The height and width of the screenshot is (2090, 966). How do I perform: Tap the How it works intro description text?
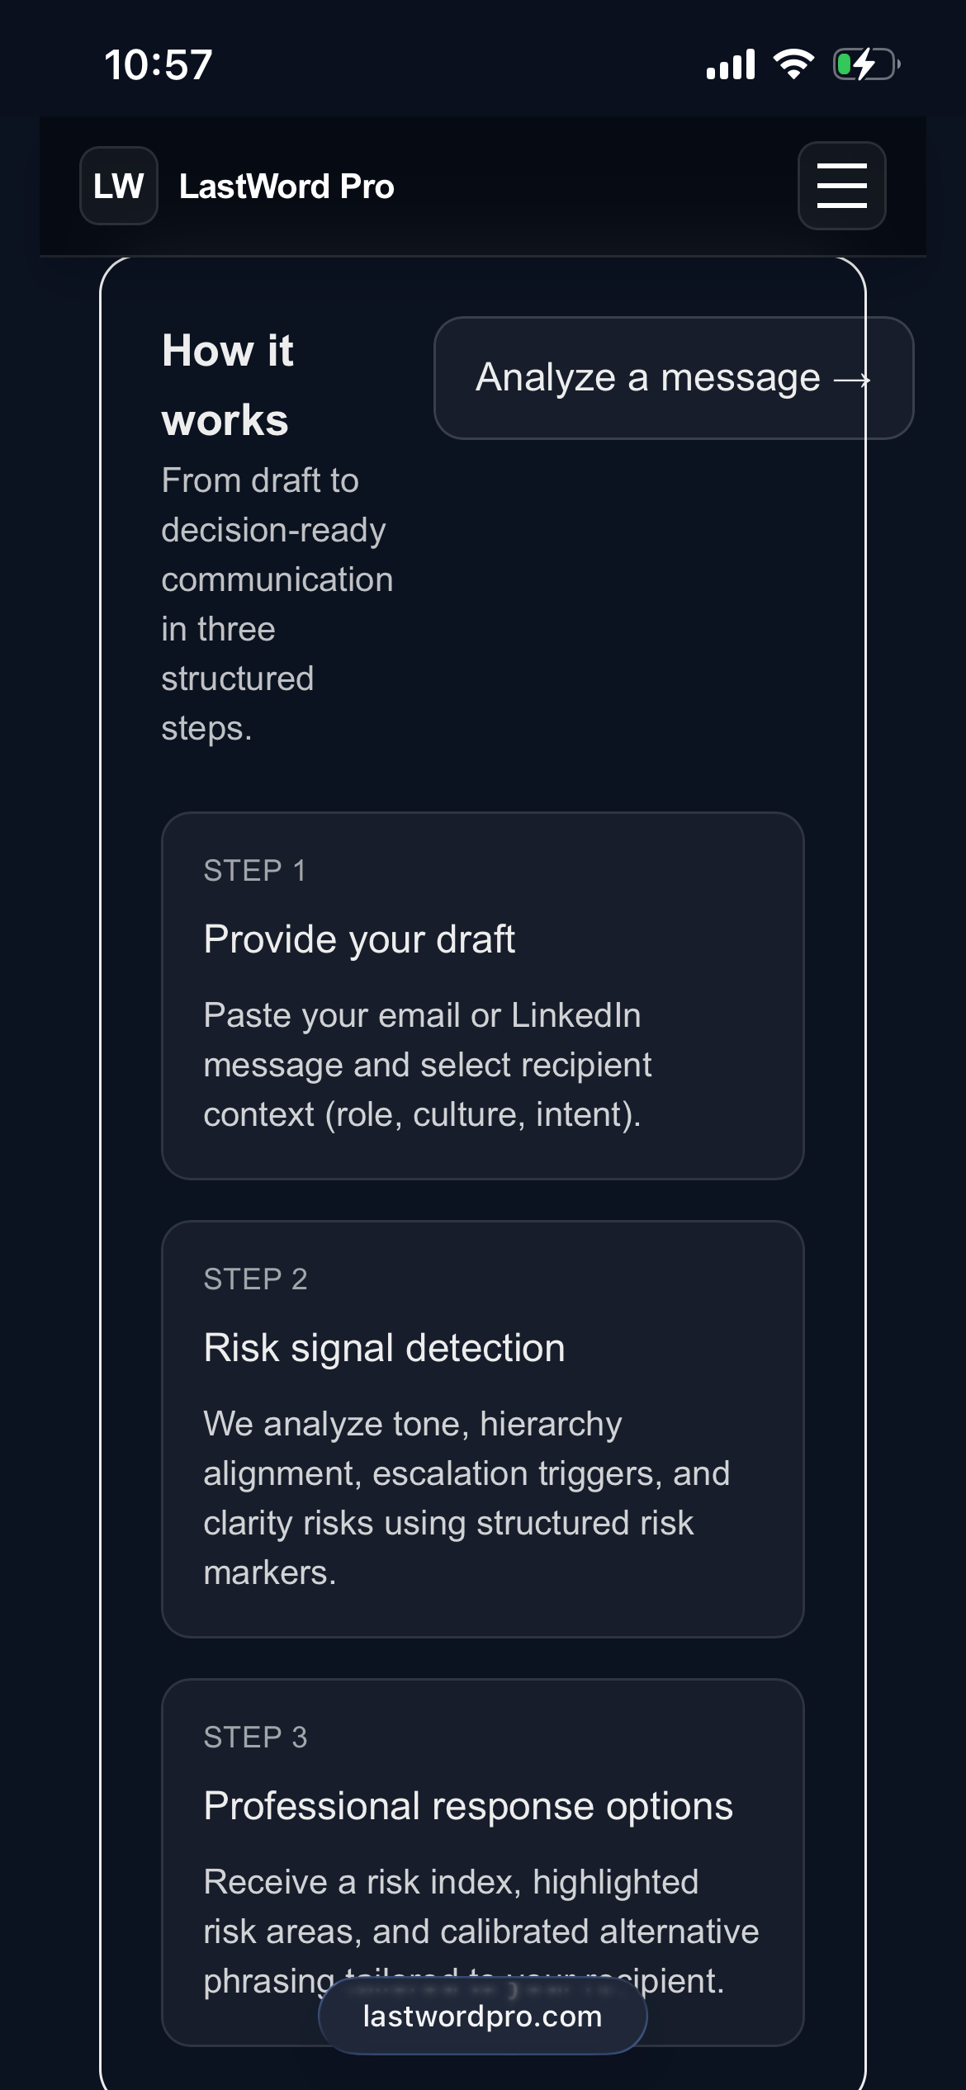click(x=277, y=603)
